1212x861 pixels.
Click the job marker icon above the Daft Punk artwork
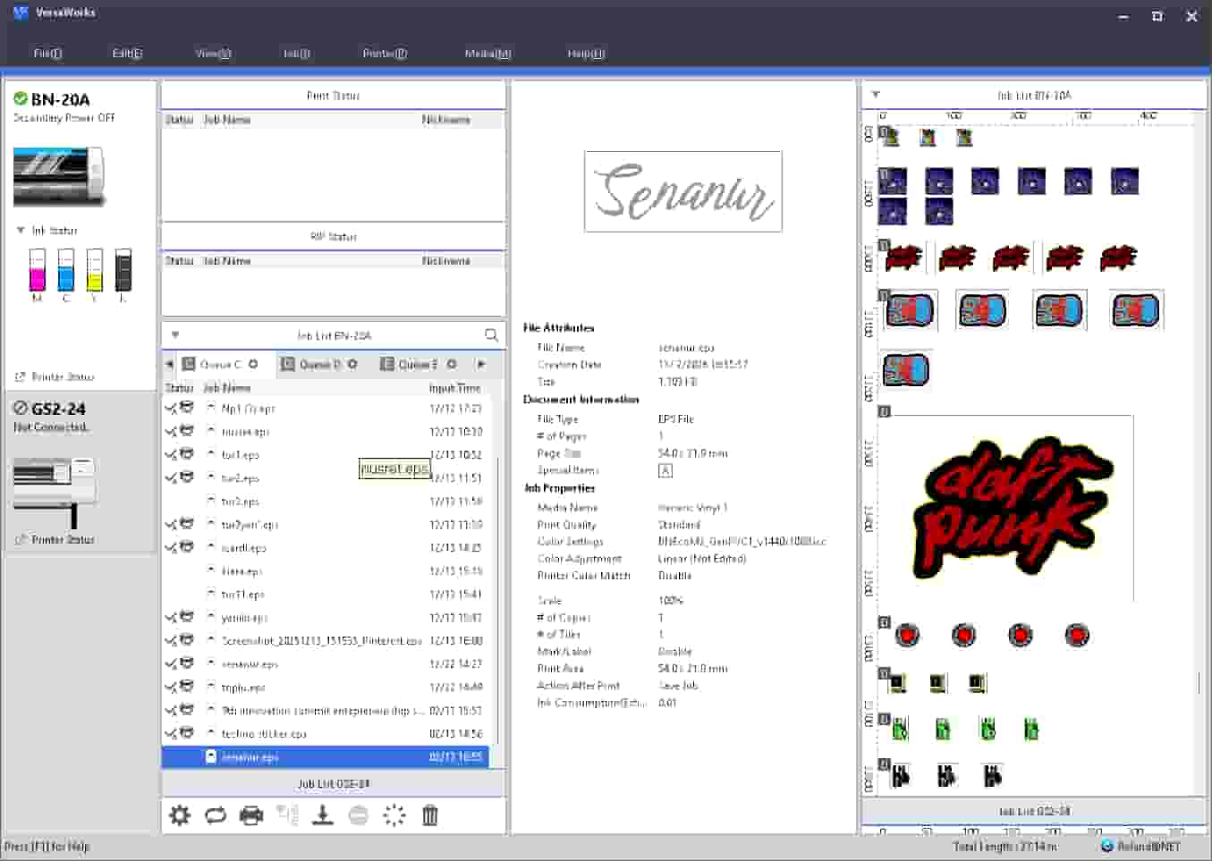884,411
